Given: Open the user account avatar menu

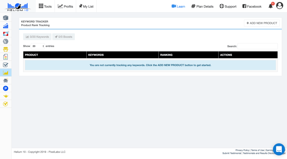Looking at the screenshot, I should (x=280, y=6).
